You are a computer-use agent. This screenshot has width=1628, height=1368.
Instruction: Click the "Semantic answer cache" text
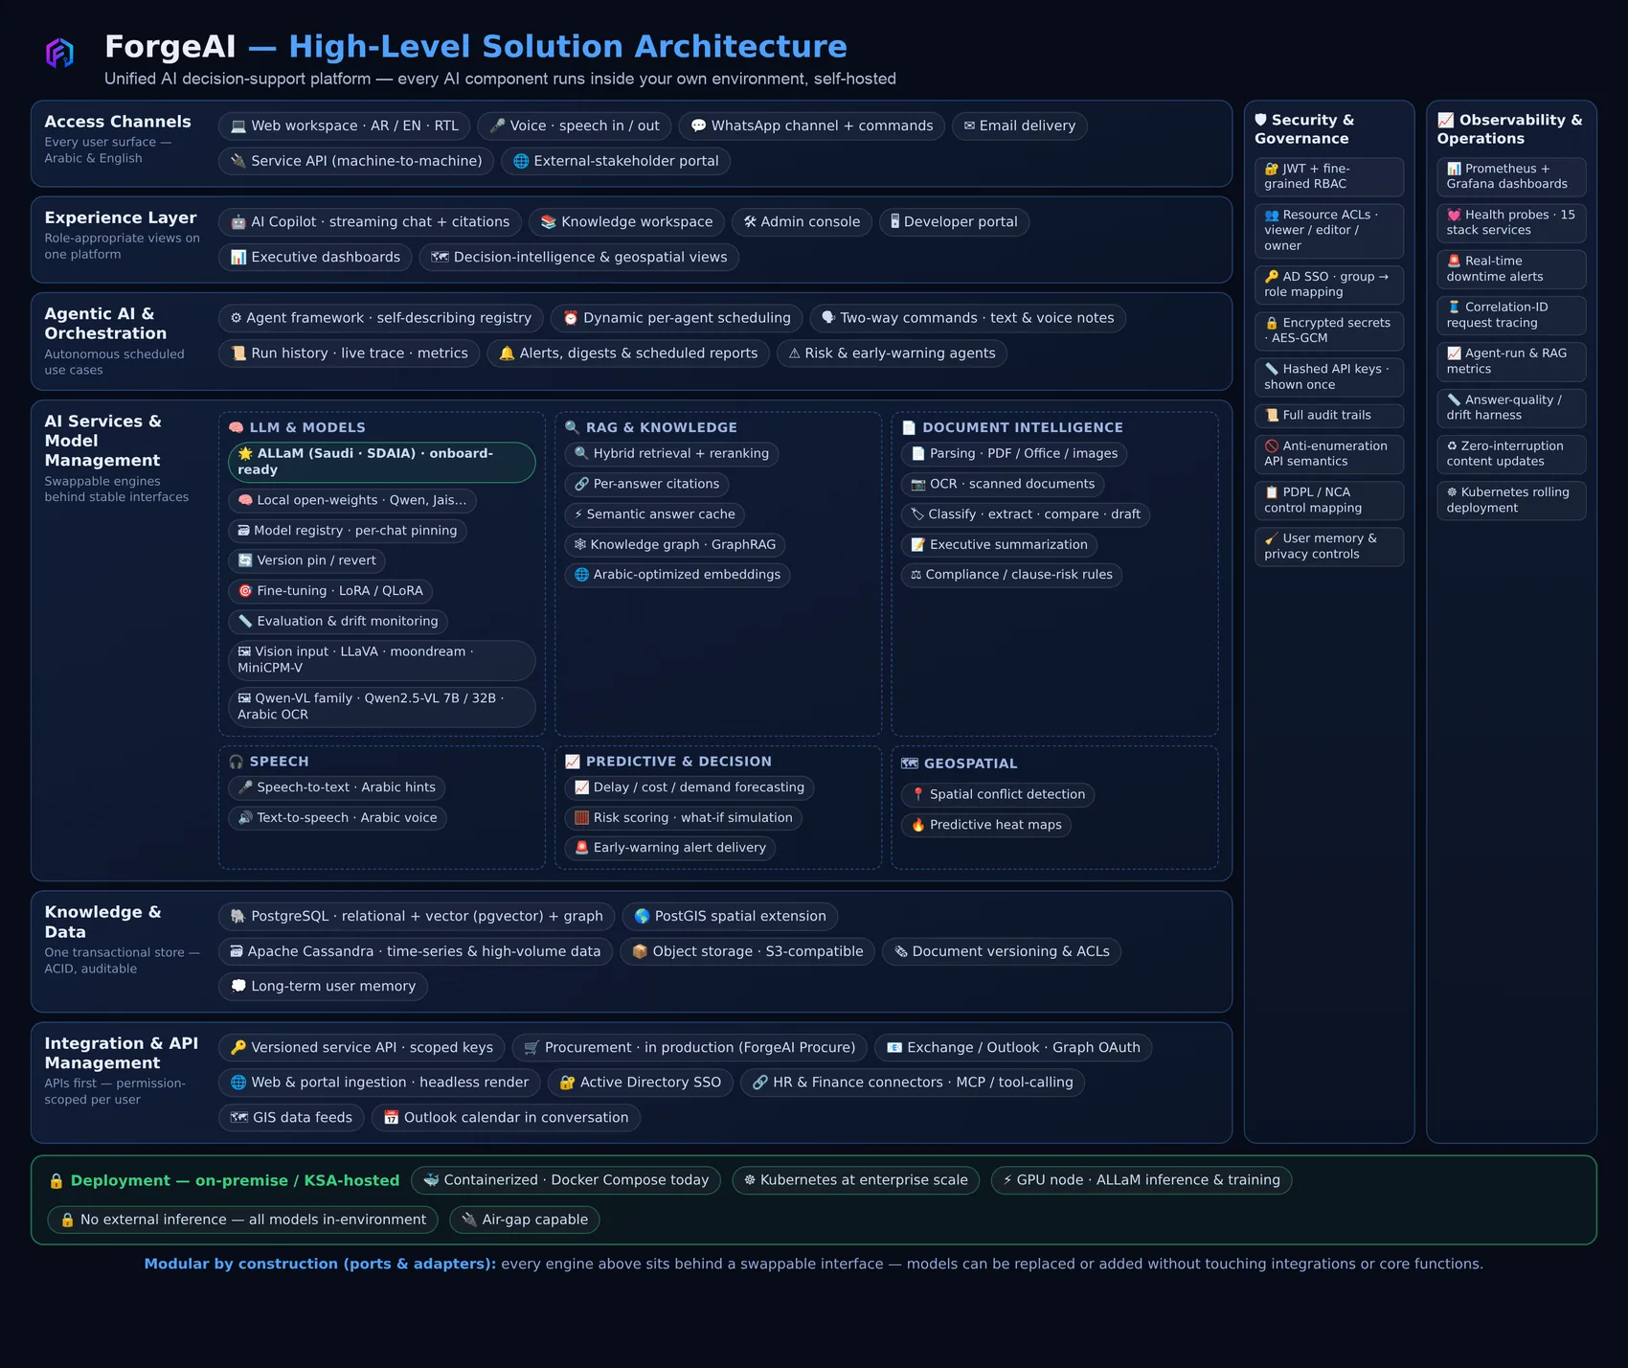(661, 514)
